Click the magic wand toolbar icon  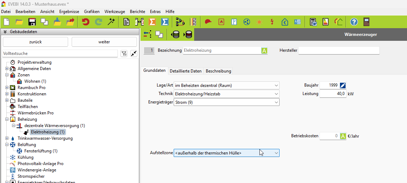tap(112, 22)
